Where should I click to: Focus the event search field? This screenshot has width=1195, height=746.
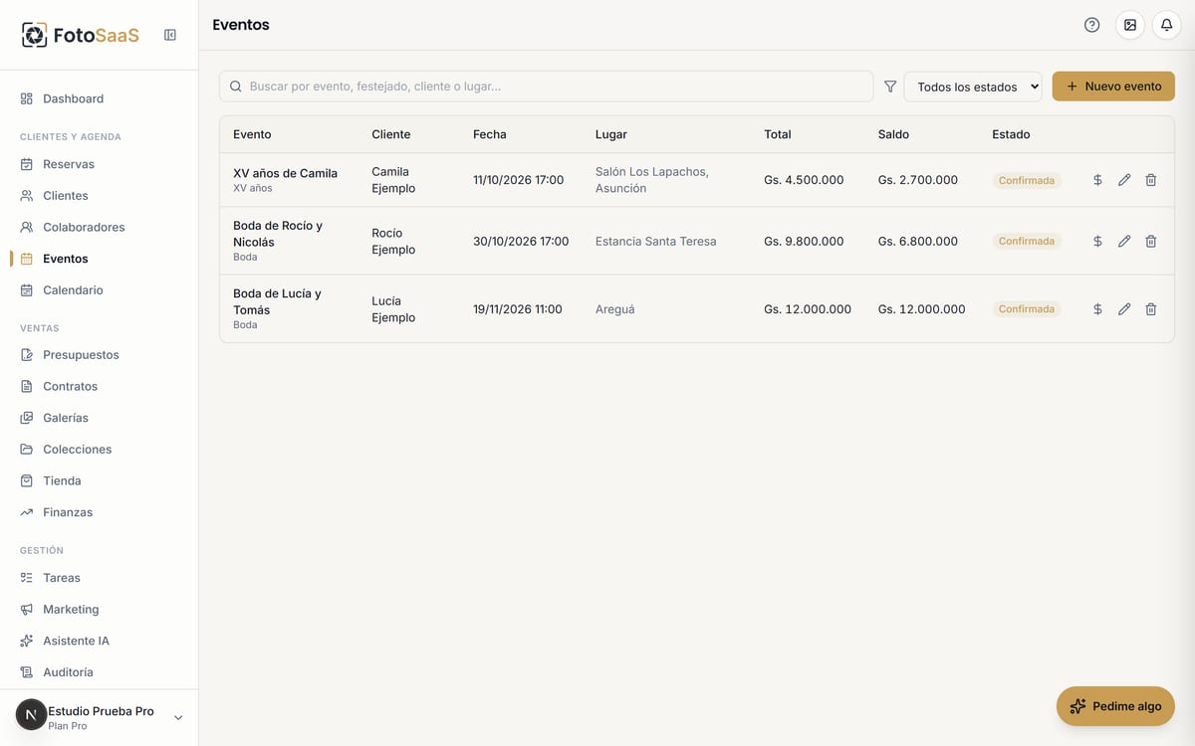[x=546, y=87]
